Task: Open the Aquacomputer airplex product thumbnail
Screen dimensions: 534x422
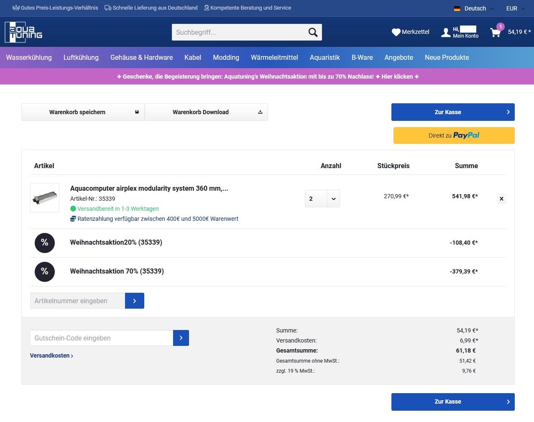Action: [x=45, y=198]
